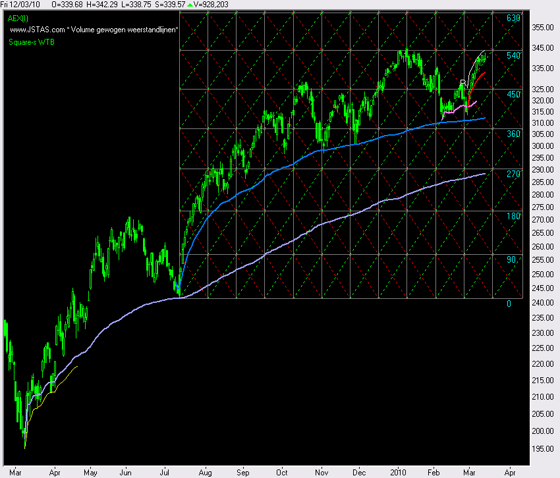560x478 pixels.
Task: Click the 2010 year marker on time axis
Action: [399, 472]
